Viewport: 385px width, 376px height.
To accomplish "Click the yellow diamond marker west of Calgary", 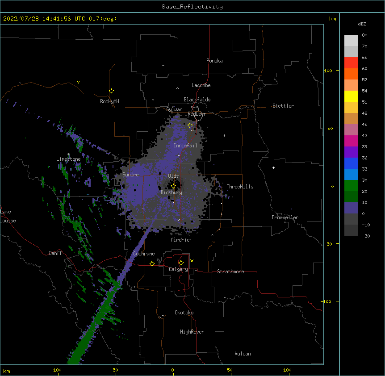I will [x=152, y=263].
